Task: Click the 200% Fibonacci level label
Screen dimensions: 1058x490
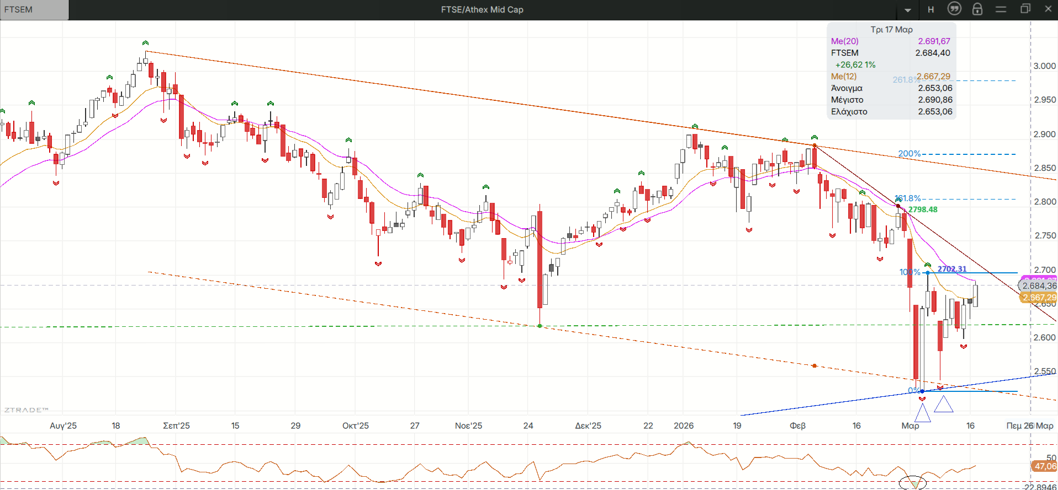Action: [x=909, y=154]
